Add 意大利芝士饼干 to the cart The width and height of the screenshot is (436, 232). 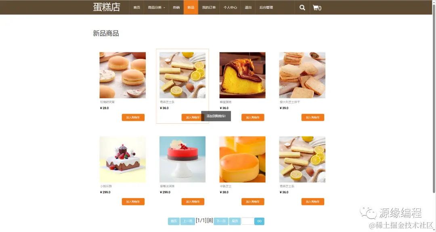tap(312, 117)
